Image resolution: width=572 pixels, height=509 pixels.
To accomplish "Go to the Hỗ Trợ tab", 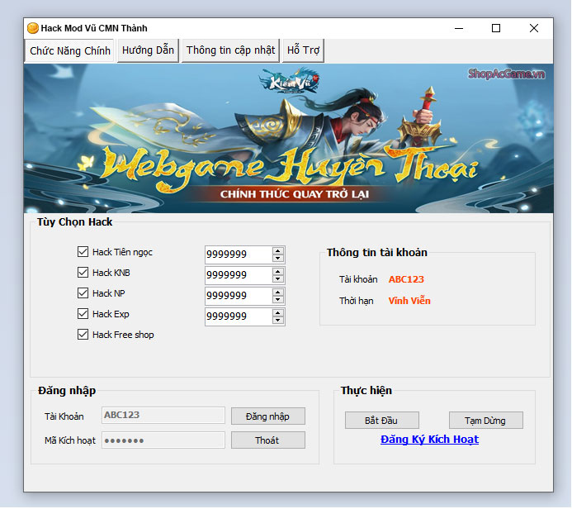I will (303, 50).
